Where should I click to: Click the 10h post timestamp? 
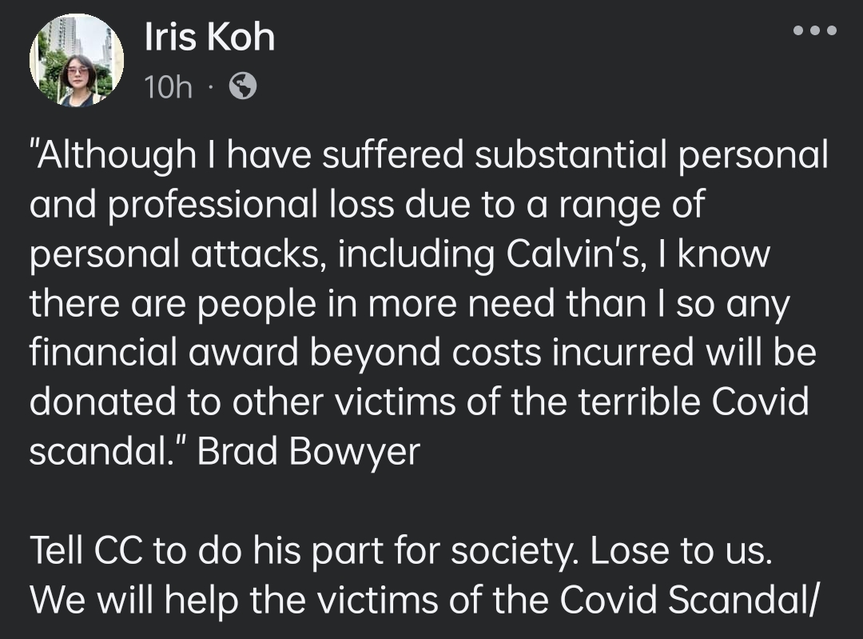168,87
